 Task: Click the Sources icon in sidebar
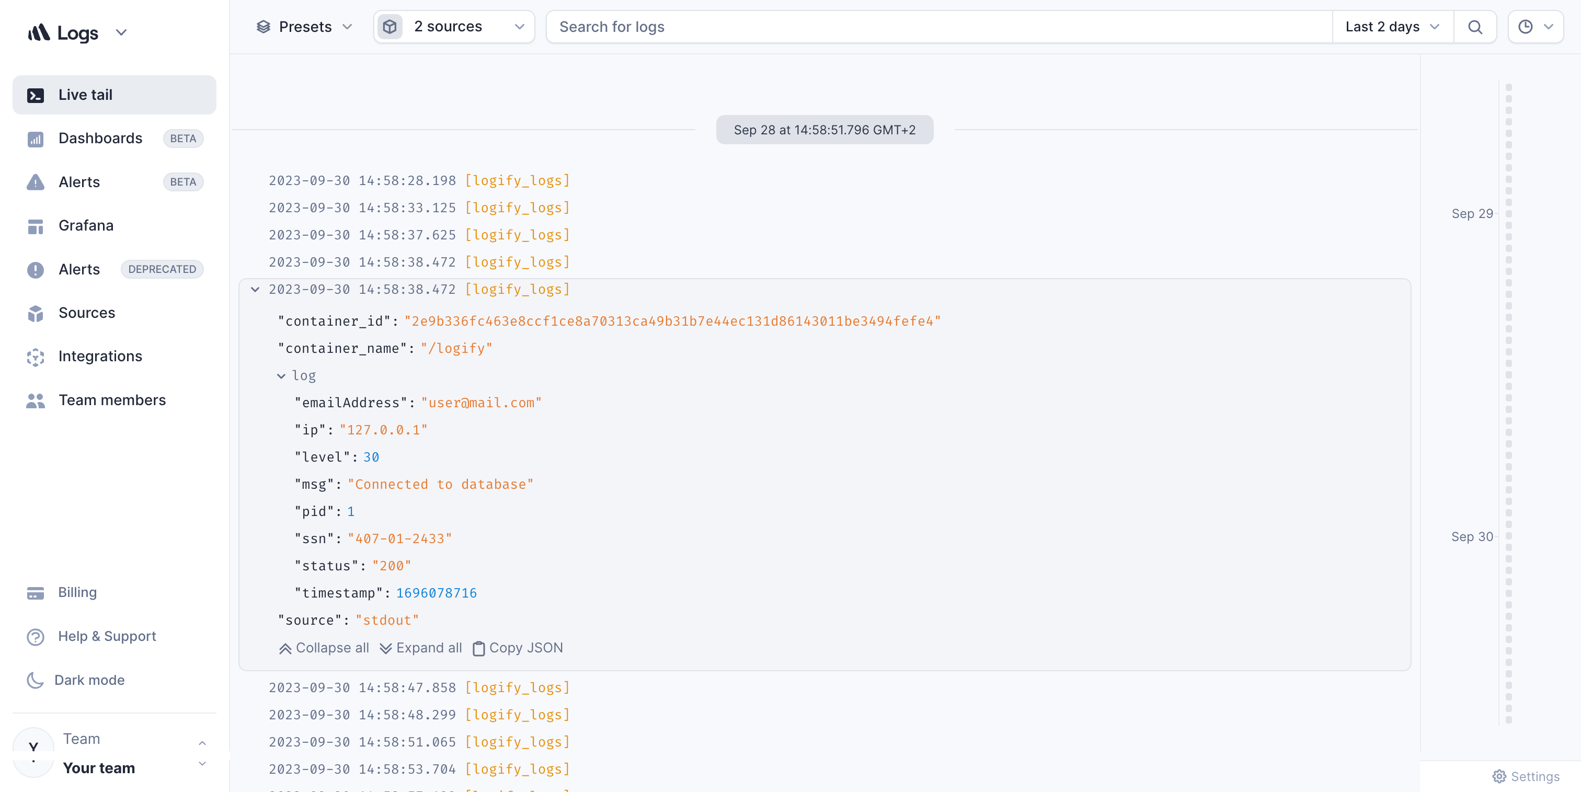click(37, 312)
